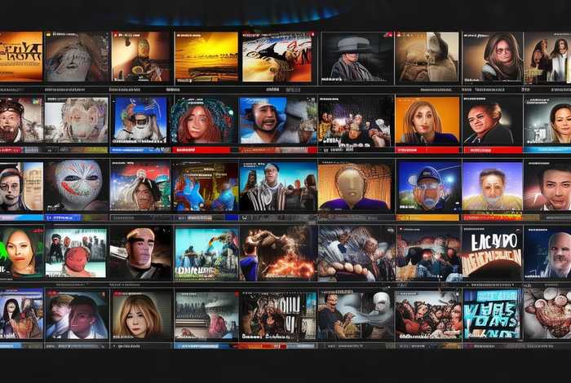Select the gray wide-brim hat thumbnail
The height and width of the screenshot is (383, 571).
pyautogui.click(x=356, y=57)
